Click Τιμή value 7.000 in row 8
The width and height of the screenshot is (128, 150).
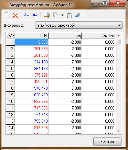coord(65,88)
